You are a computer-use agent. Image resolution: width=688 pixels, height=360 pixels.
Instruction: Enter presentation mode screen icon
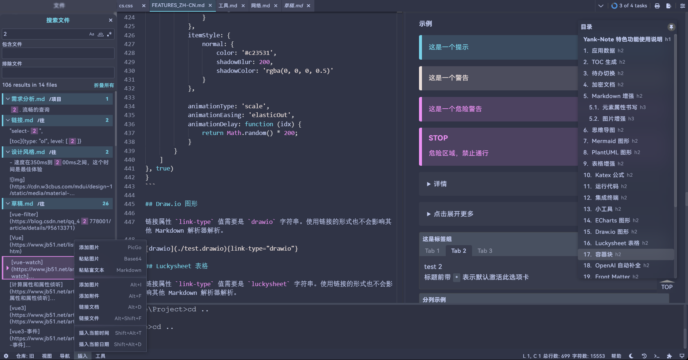682,356
